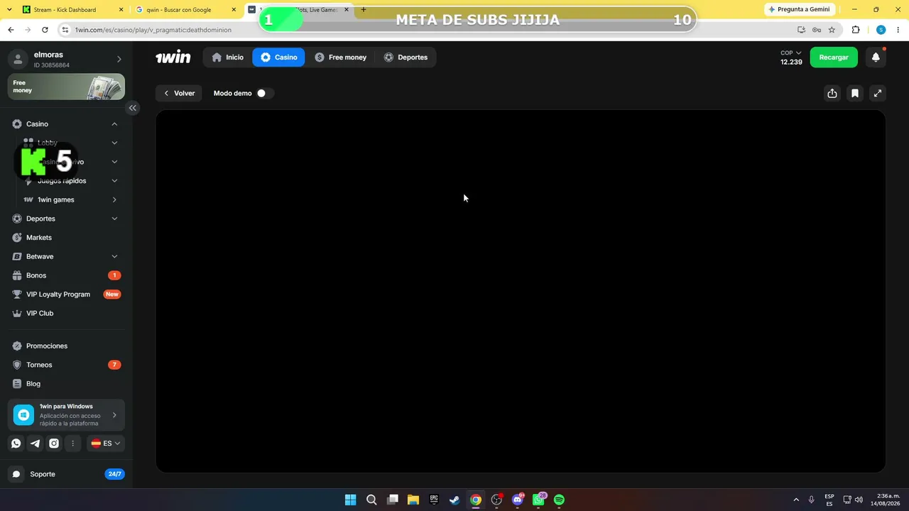Open Torneos sidebar entry
The image size is (909, 511).
[x=66, y=365]
